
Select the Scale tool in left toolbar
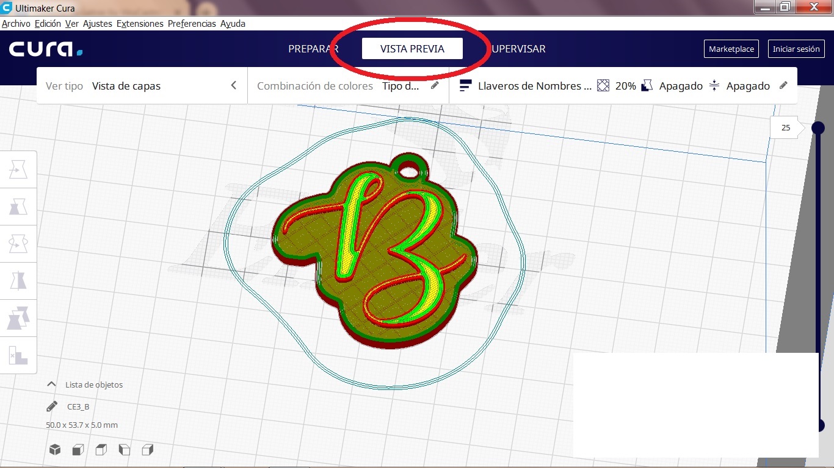point(18,207)
